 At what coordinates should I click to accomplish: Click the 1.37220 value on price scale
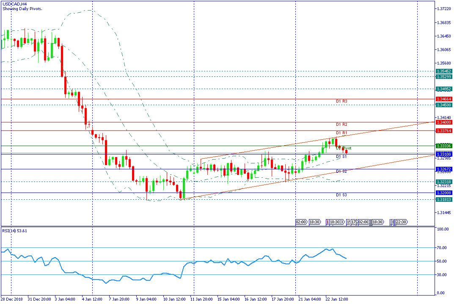point(443,9)
